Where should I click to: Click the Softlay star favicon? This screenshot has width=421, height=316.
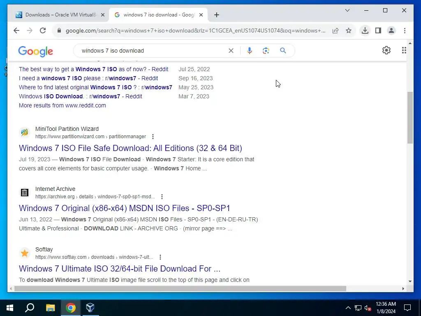[x=25, y=253]
